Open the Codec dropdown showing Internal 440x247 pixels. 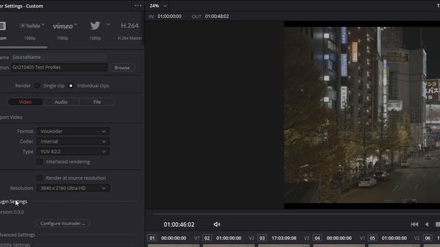tap(73, 141)
